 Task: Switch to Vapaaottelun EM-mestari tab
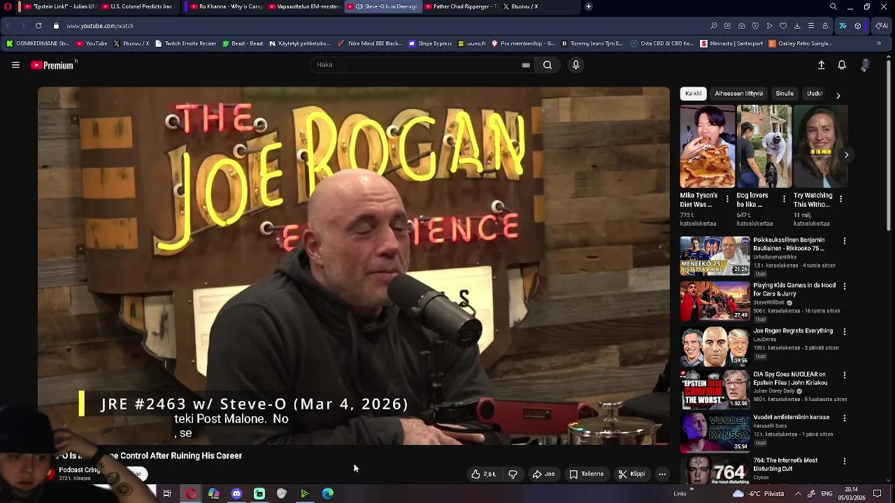tap(303, 6)
